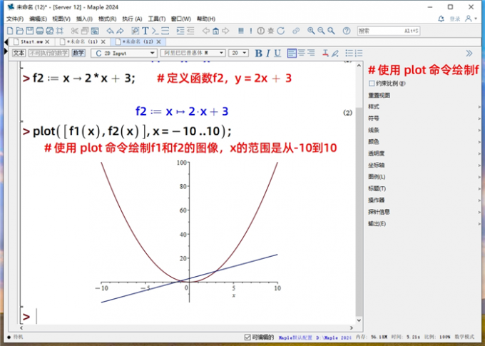Image resolution: width=485 pixels, height=346 pixels.
Task: Enable the 约束比例 checkbox
Action: 372,83
